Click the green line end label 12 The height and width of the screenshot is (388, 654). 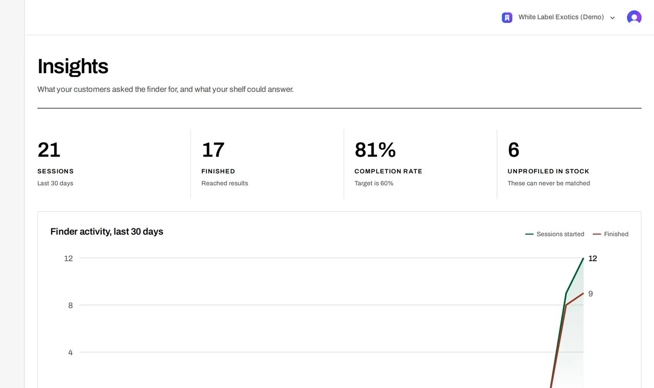click(x=593, y=259)
